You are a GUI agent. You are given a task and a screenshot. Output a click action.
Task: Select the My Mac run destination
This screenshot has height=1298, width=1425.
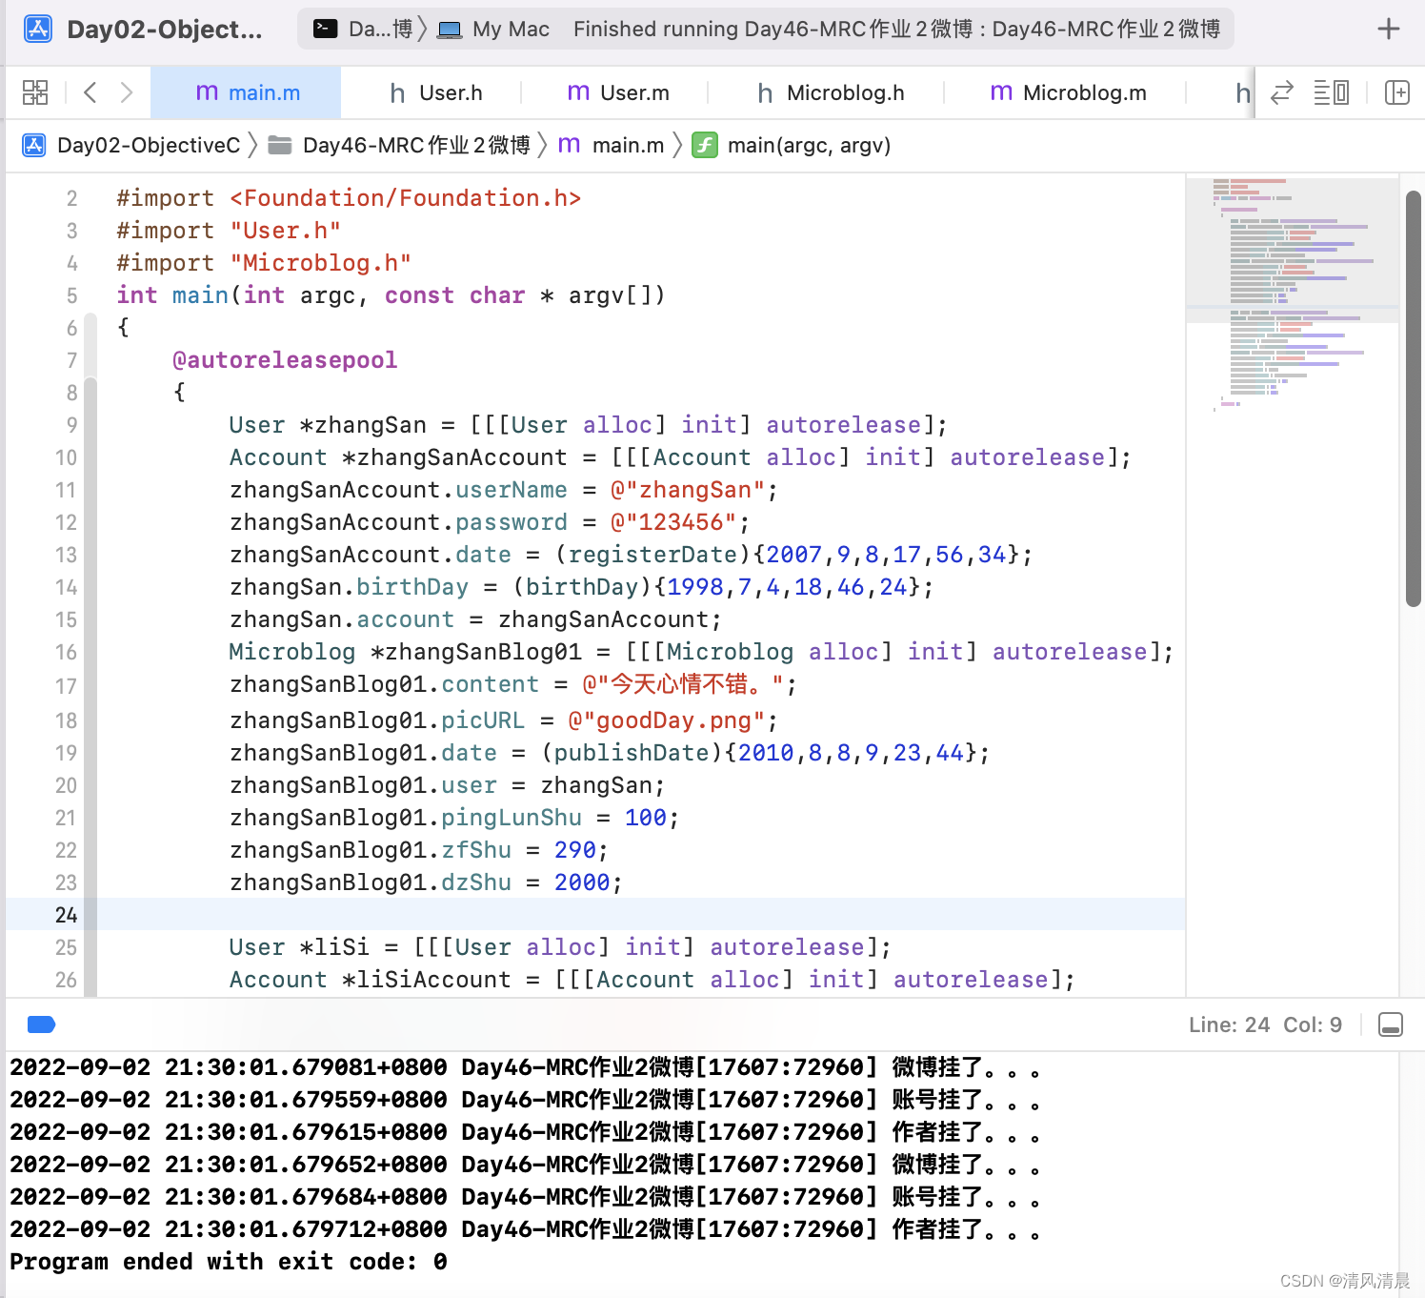(x=493, y=30)
